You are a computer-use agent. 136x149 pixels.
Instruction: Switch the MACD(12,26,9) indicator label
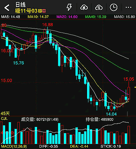pyautogui.click(x=14, y=147)
